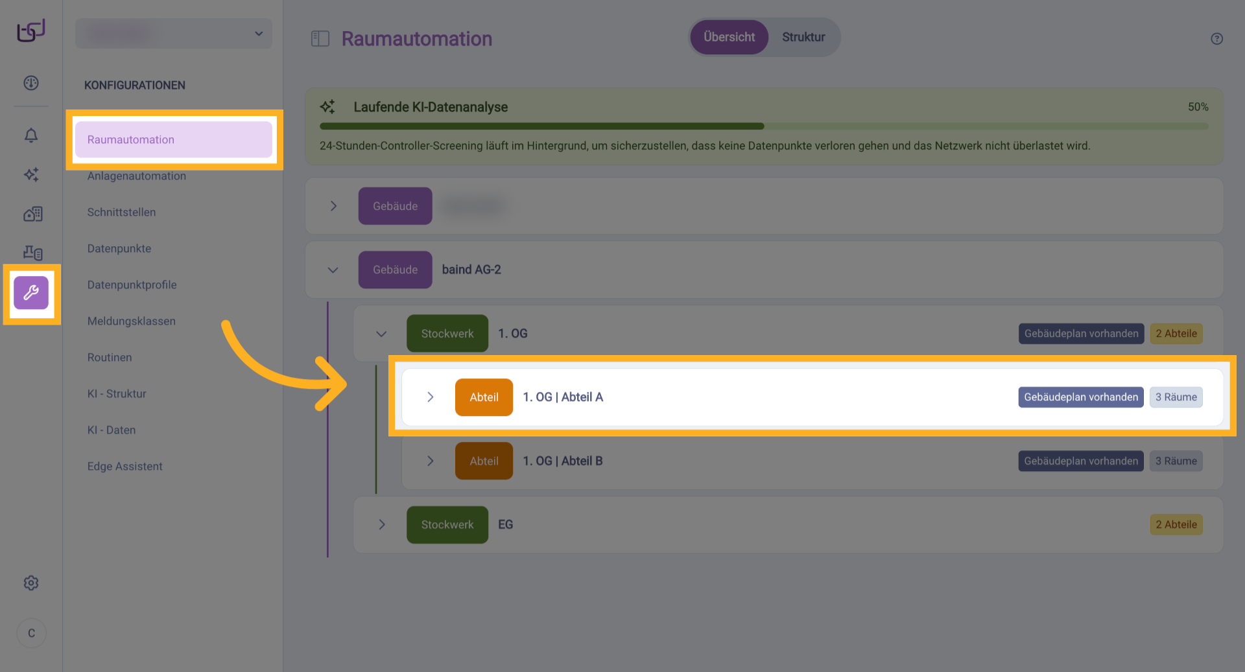Viewport: 1245px width, 672px height.
Task: Click the help question mark icon
Action: (1216, 39)
